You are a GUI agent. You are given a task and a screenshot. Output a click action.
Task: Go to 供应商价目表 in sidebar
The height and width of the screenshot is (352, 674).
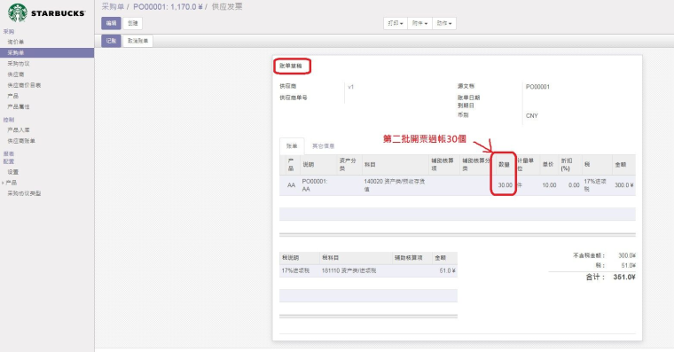coord(24,85)
